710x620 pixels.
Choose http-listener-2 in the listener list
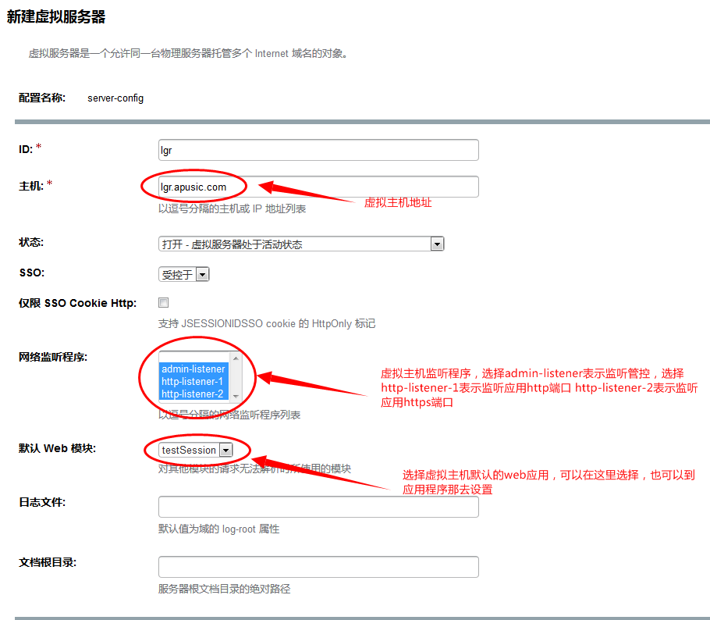click(193, 394)
